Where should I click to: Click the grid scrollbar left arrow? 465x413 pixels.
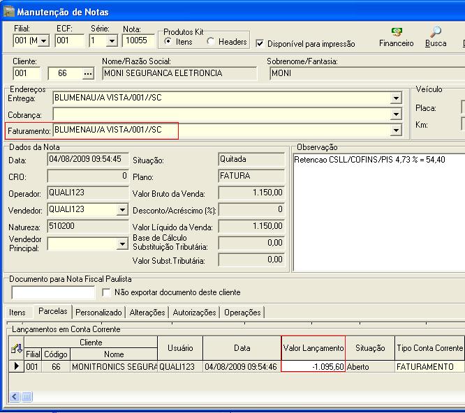click(x=15, y=397)
